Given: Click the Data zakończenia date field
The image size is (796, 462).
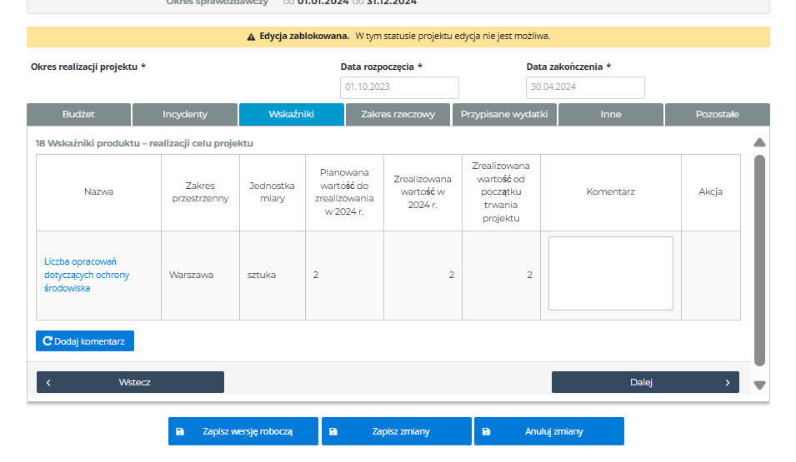Looking at the screenshot, I should click(x=585, y=87).
